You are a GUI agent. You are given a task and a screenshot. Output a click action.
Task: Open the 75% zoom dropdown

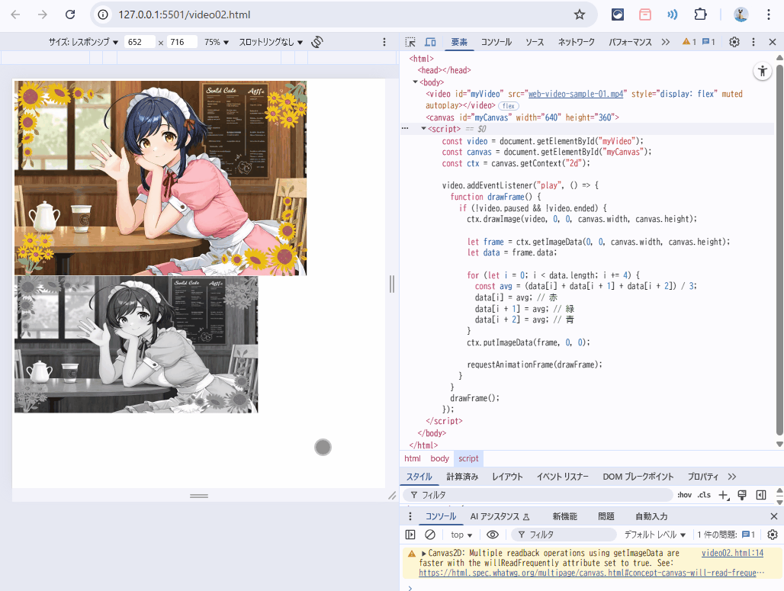pos(217,42)
